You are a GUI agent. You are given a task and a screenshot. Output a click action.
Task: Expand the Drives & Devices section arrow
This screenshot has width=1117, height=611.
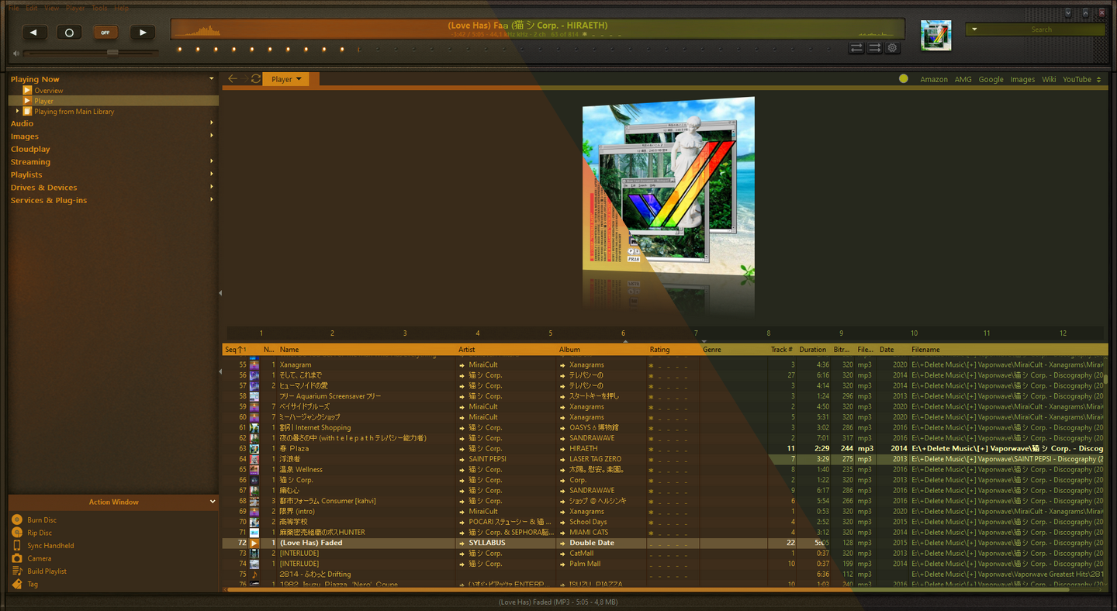tap(211, 187)
